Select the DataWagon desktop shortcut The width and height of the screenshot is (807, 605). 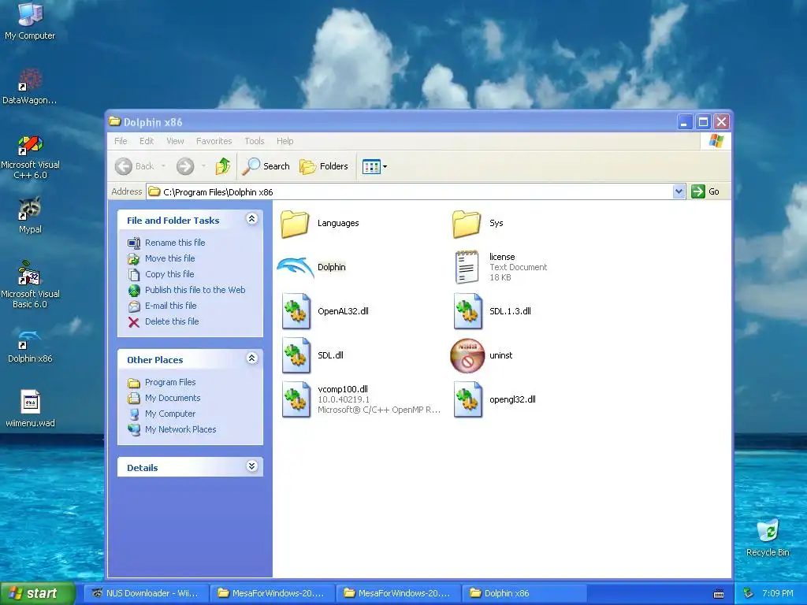pos(30,86)
